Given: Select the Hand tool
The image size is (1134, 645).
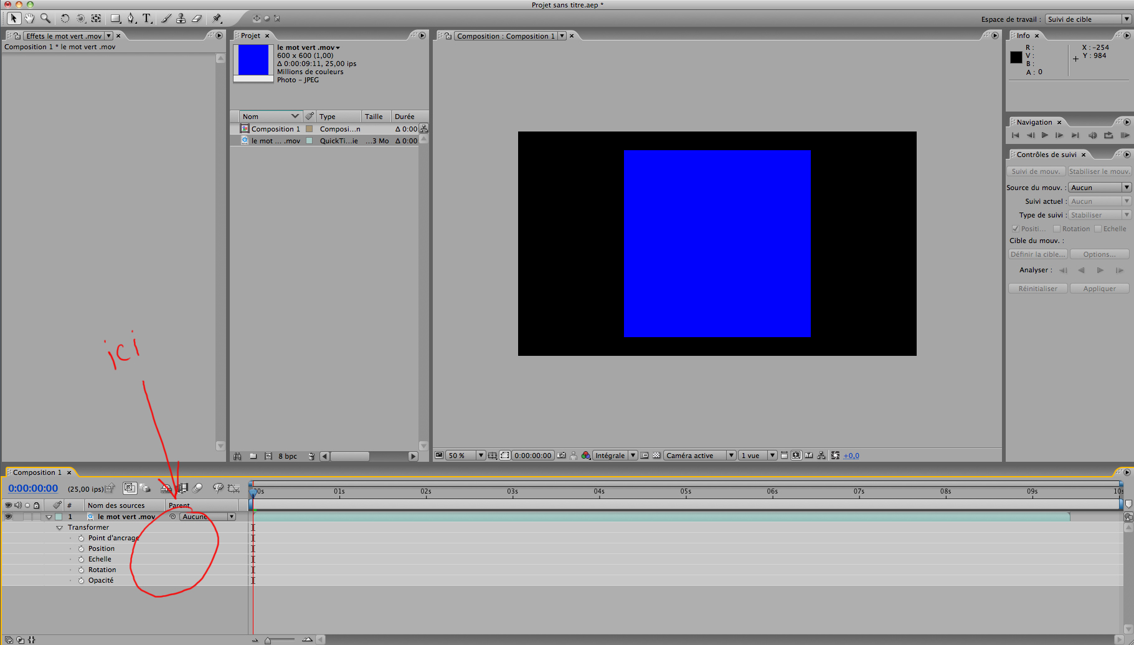Looking at the screenshot, I should click(x=29, y=19).
